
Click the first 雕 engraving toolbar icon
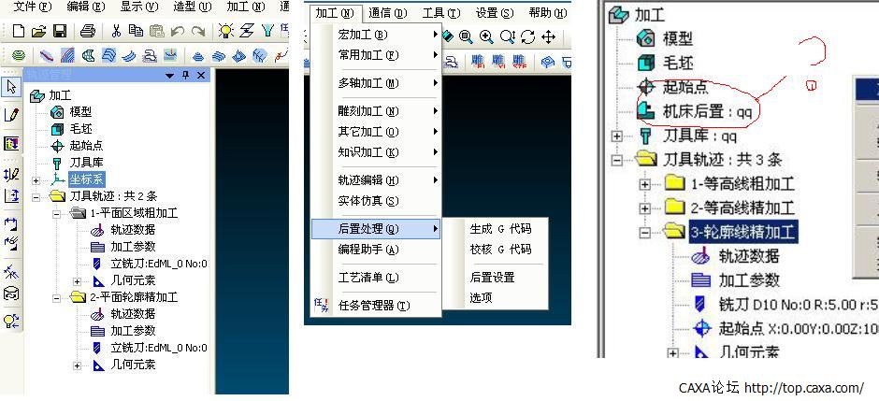click(478, 61)
